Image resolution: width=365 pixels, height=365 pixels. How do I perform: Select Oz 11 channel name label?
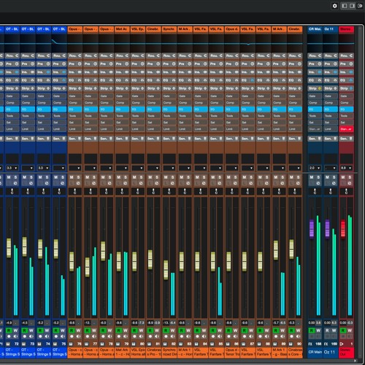point(331,352)
